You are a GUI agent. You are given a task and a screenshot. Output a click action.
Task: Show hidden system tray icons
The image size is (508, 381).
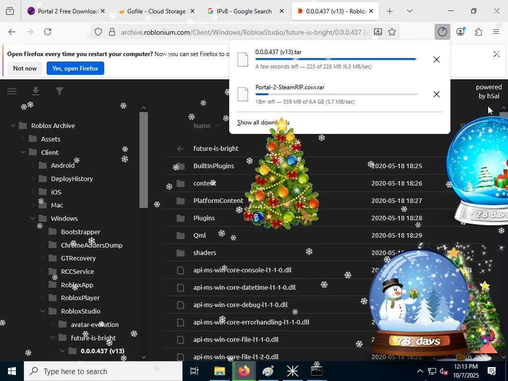pos(420,371)
